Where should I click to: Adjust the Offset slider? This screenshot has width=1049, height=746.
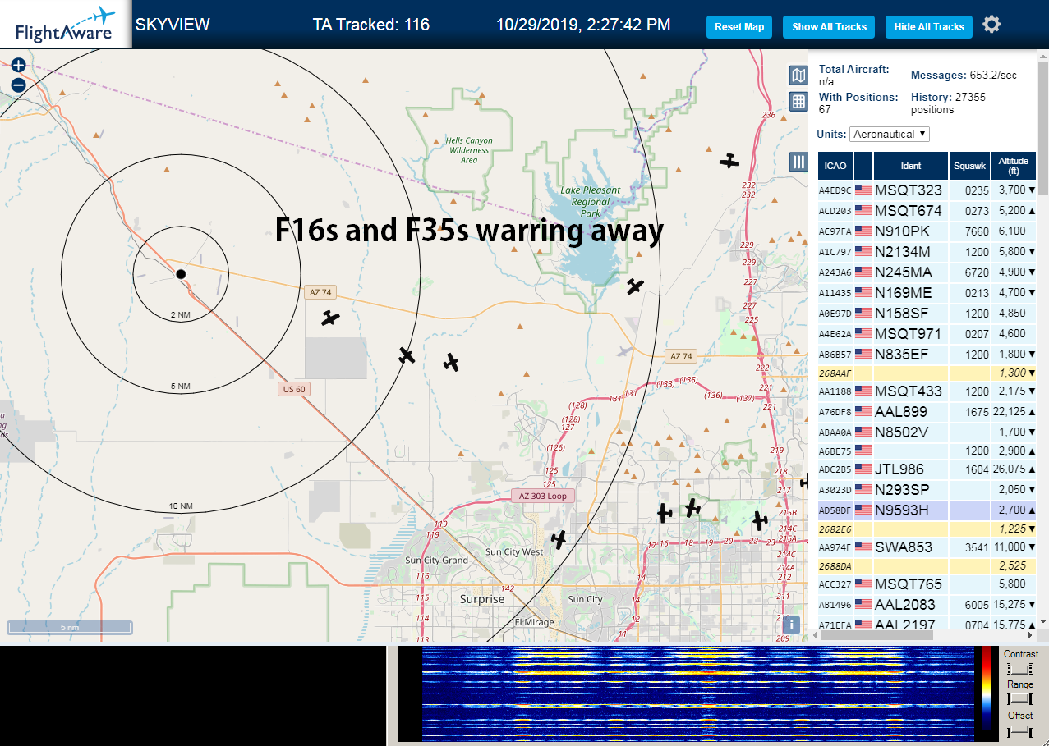click(1019, 730)
